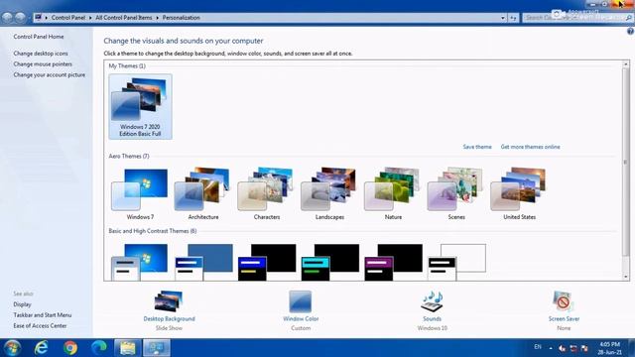
Task: Click the address bar refresh button
Action: pyautogui.click(x=513, y=18)
